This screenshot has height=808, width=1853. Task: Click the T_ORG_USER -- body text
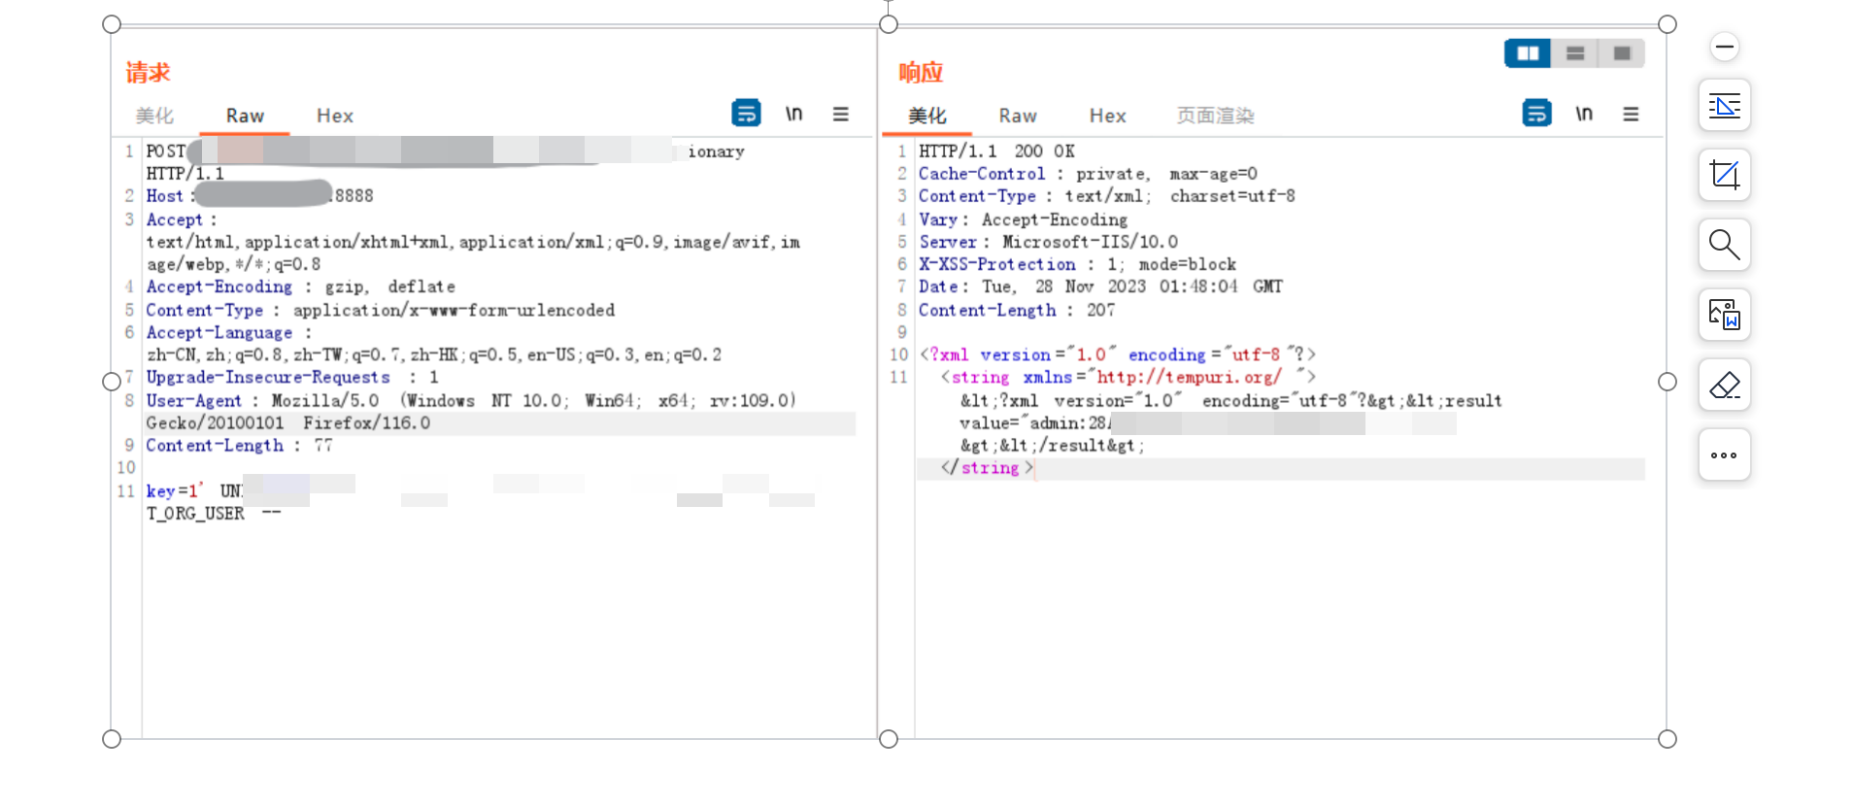point(214,513)
